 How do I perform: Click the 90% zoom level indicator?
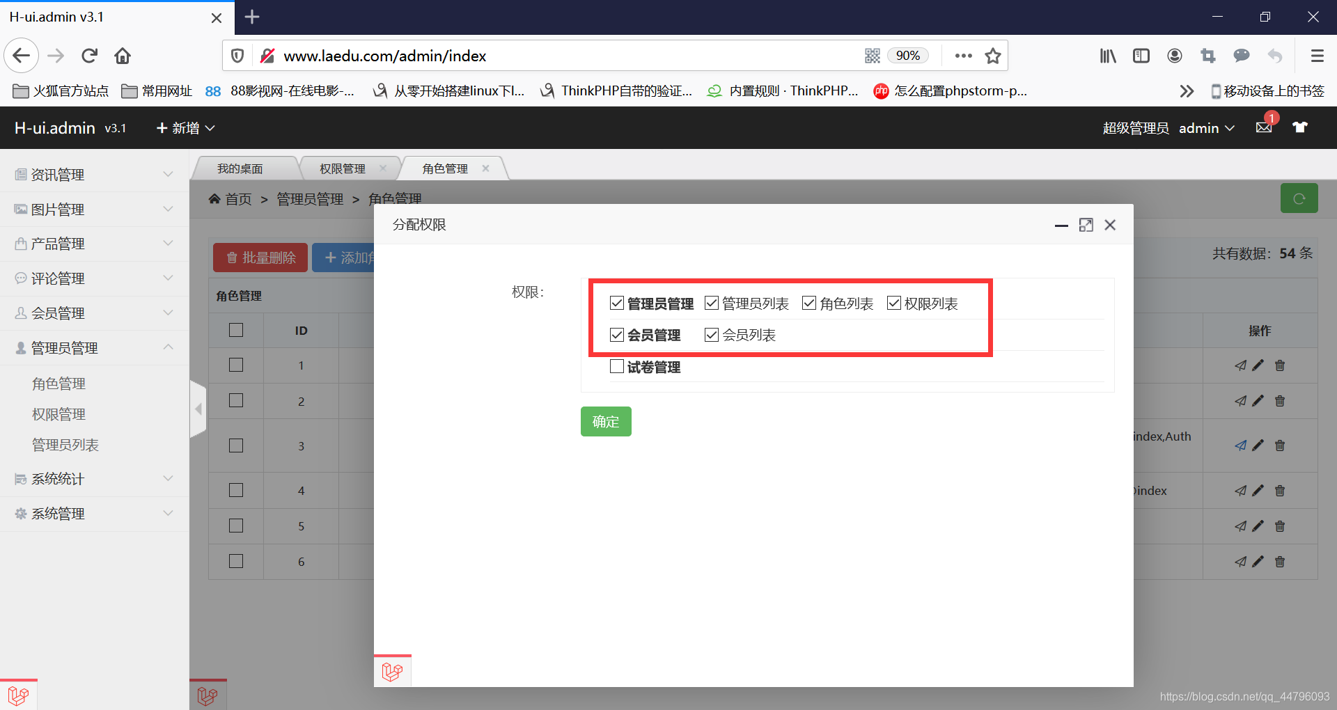coord(908,56)
